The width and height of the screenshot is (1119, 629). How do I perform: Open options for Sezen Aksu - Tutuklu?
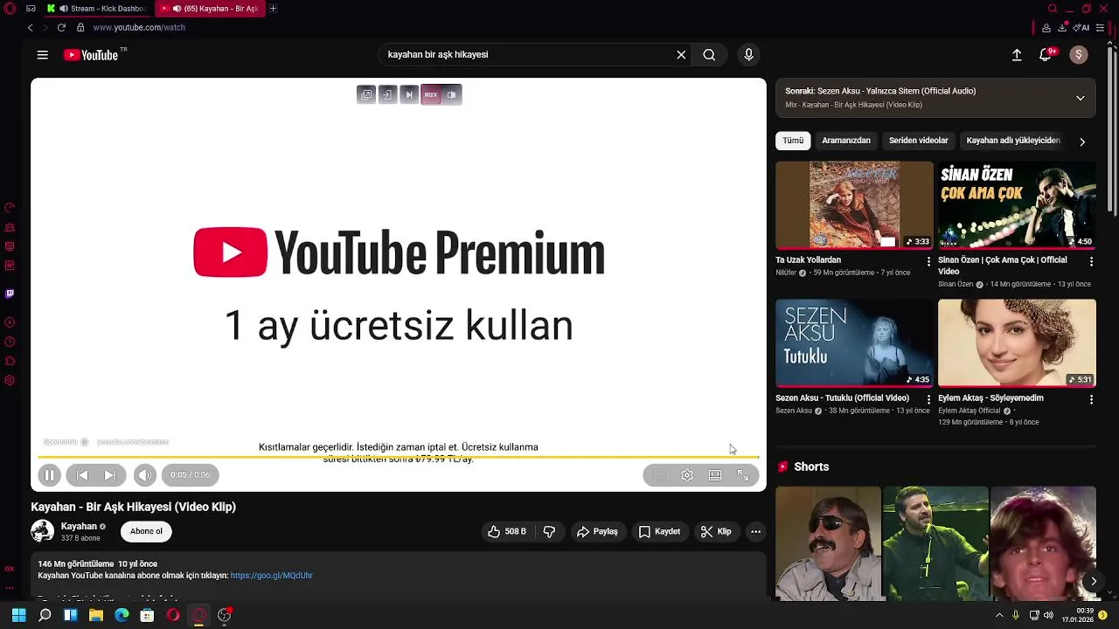(x=928, y=399)
